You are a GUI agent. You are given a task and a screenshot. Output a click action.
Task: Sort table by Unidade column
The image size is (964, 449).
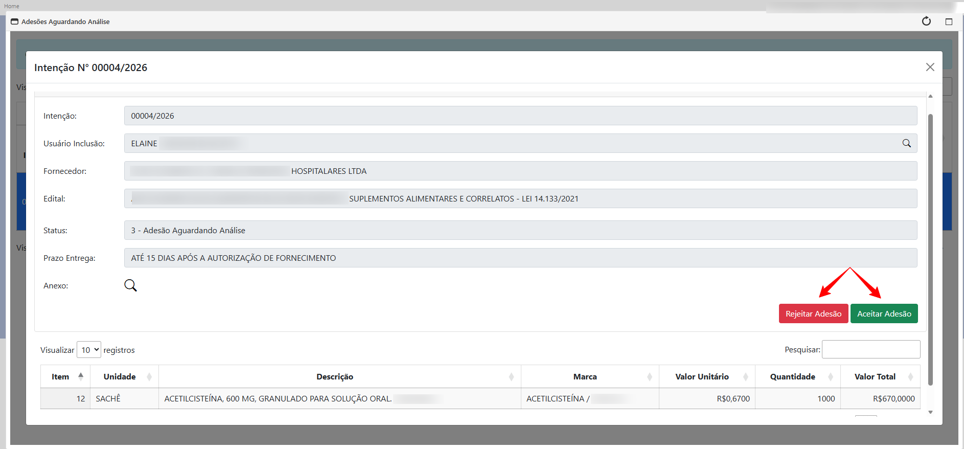tap(124, 377)
